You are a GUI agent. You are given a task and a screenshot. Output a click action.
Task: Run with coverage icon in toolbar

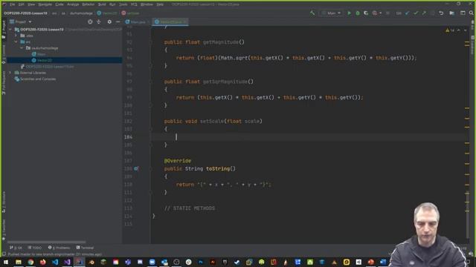366,13
